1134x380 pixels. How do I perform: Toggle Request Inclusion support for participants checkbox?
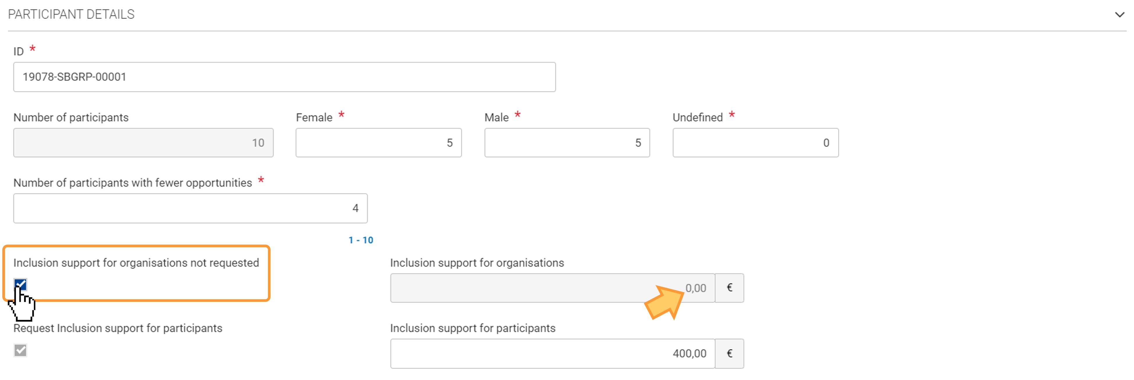[x=20, y=351]
